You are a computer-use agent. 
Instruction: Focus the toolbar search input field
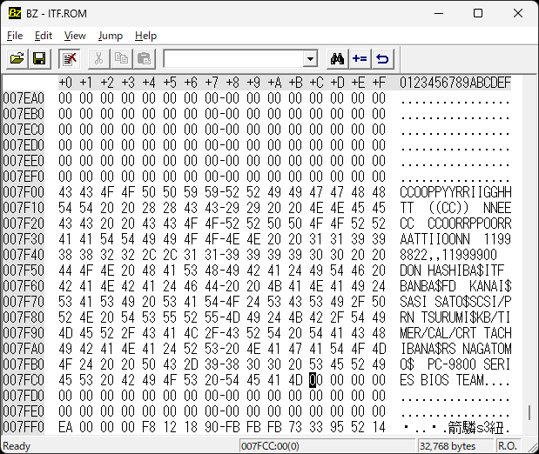click(x=233, y=59)
